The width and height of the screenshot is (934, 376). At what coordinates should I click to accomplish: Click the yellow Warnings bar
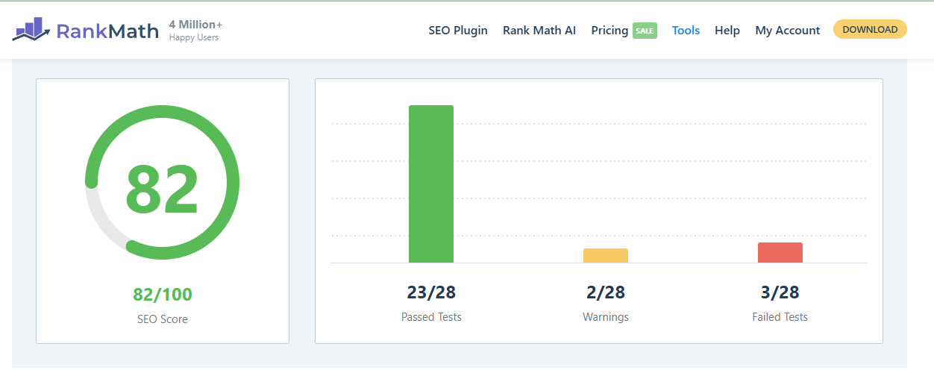click(x=606, y=256)
